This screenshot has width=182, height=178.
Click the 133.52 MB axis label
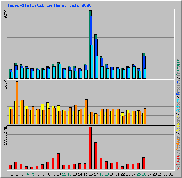(x=5, y=135)
